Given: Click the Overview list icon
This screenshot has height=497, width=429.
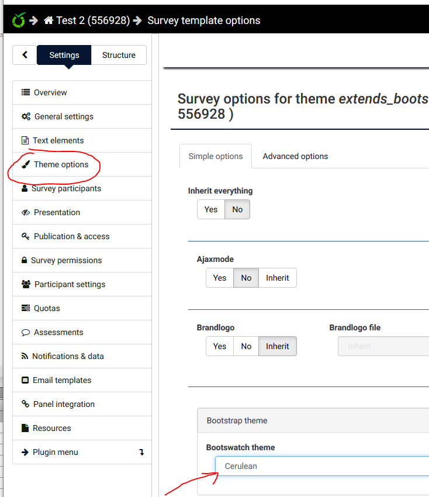Looking at the screenshot, I should point(26,92).
